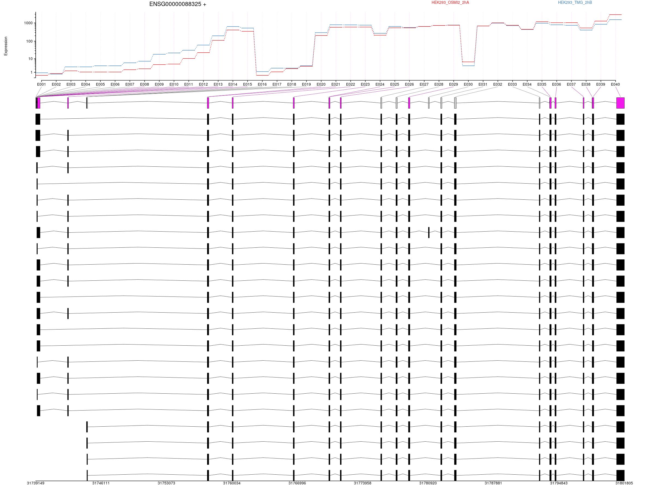Click exon label E012
654x488 pixels.
203,85
